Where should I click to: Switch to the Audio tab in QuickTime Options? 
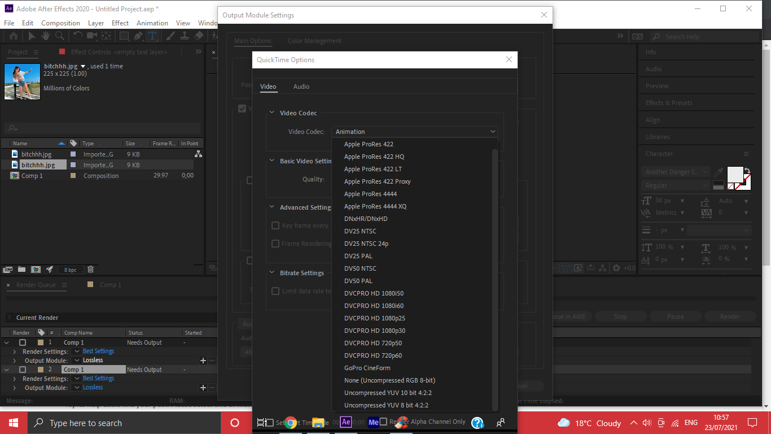[x=301, y=86]
